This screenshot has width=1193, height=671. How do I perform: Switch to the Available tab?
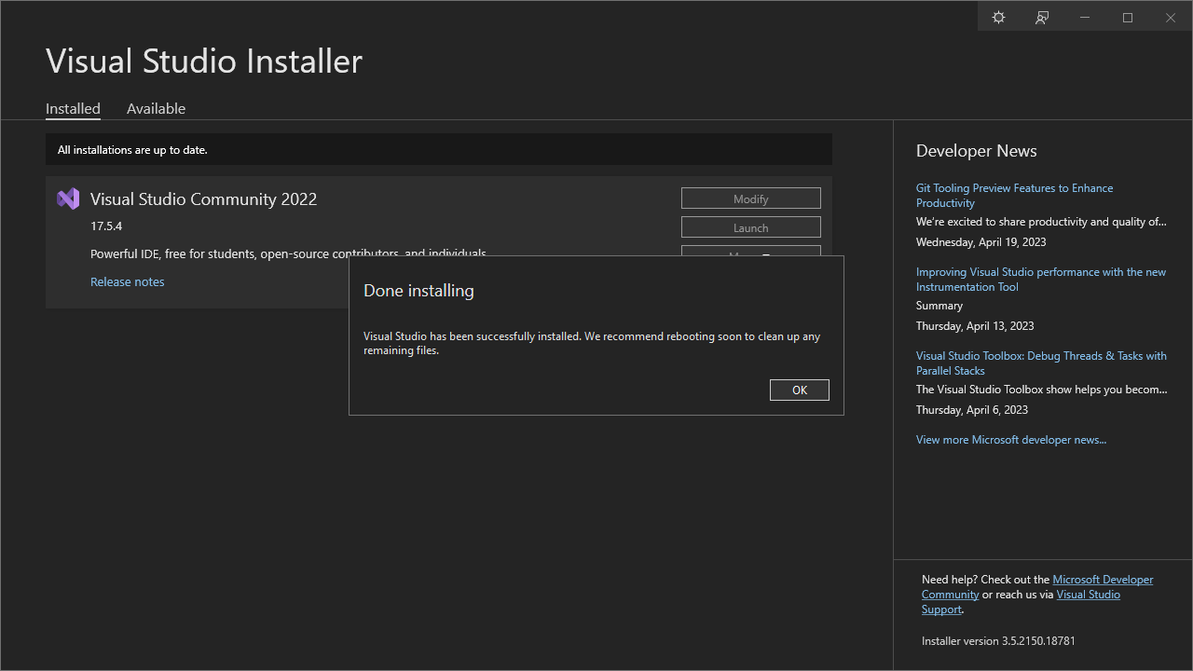[x=156, y=108]
